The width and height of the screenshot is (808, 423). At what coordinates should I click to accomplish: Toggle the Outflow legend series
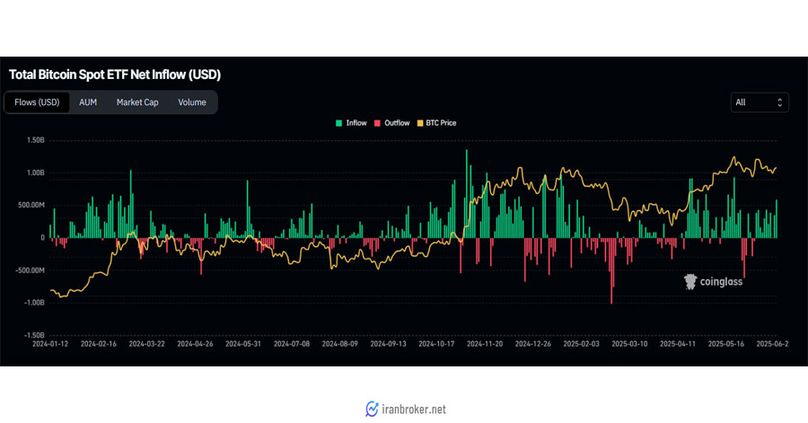[x=391, y=123]
